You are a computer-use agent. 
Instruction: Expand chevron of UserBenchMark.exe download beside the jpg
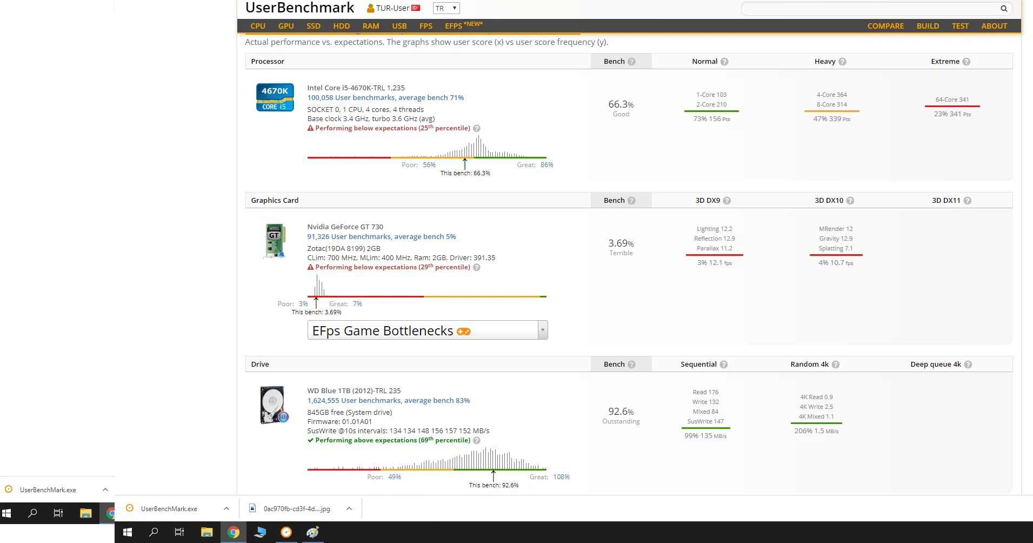click(x=226, y=508)
